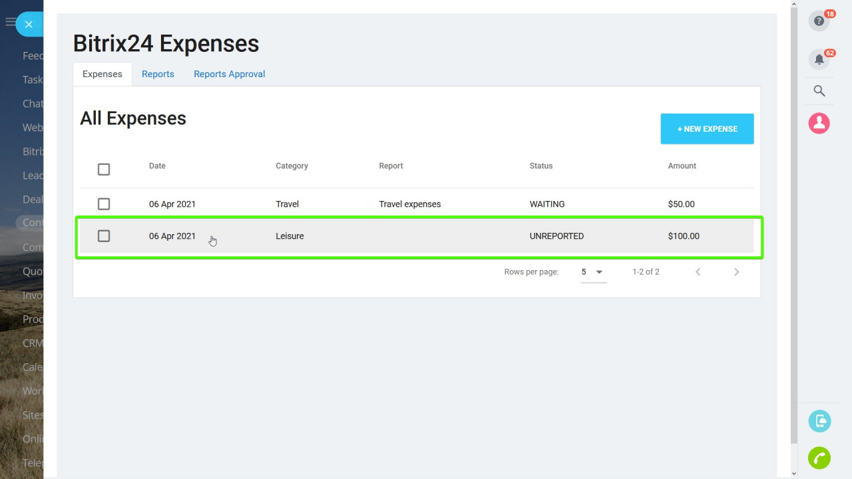The width and height of the screenshot is (852, 479).
Task: Click the teal document widget icon
Action: click(x=819, y=421)
